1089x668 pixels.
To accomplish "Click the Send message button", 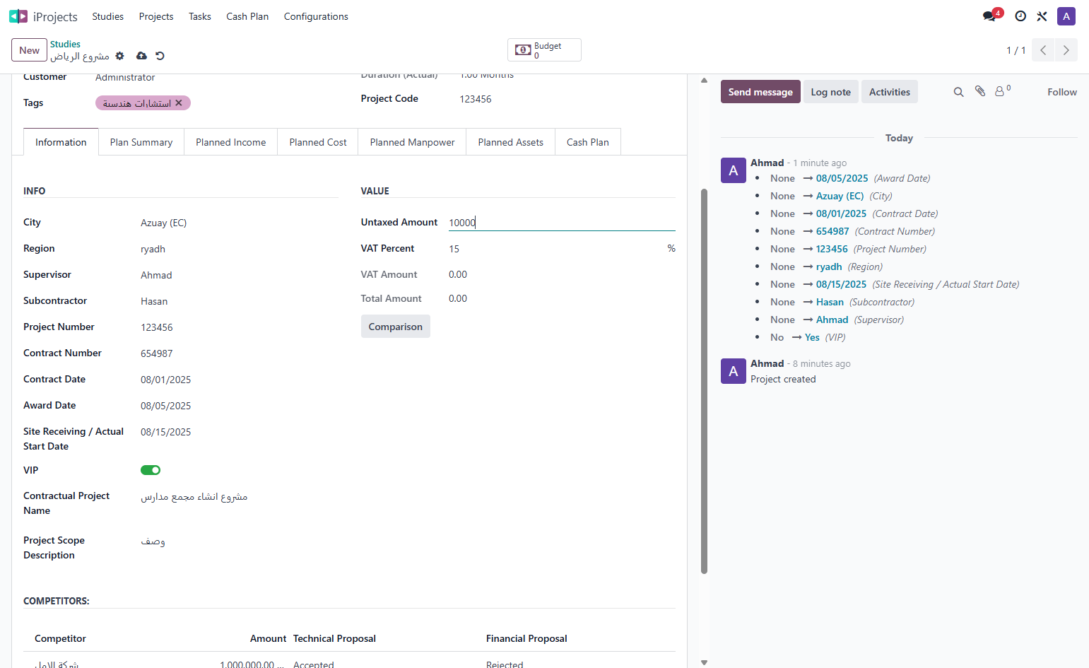I will [x=760, y=92].
